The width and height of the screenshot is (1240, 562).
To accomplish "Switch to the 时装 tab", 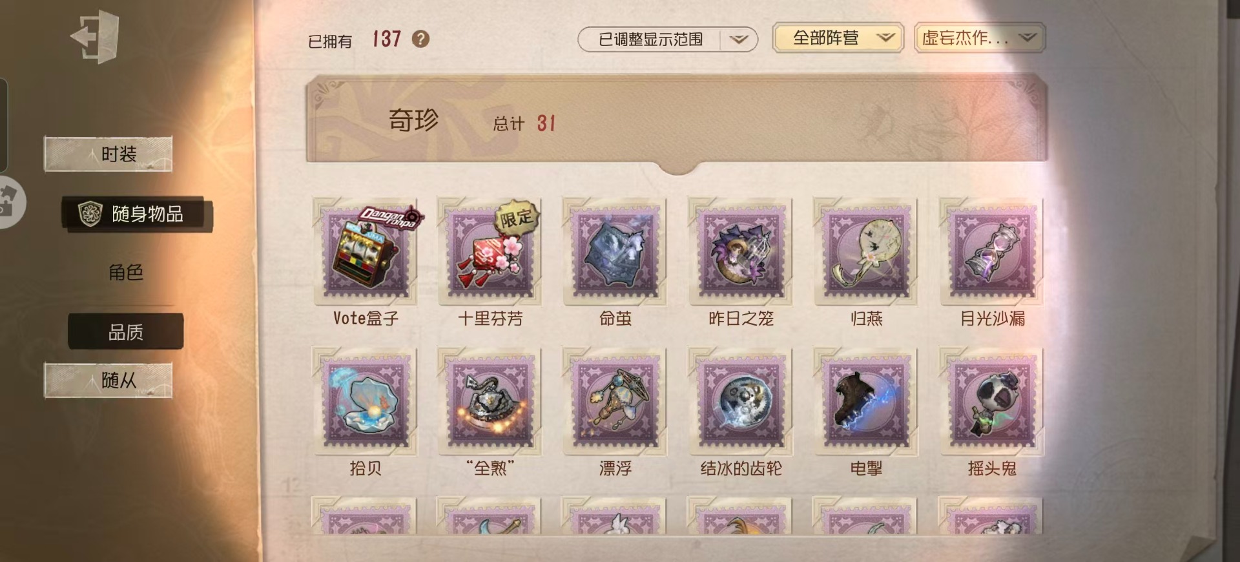I will 108,154.
